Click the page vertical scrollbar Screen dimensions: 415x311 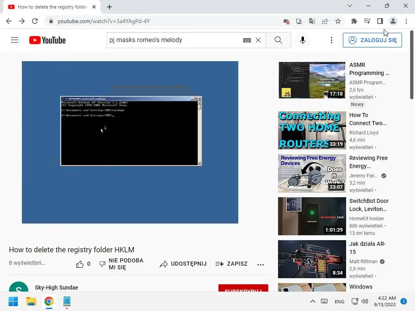pos(412,64)
